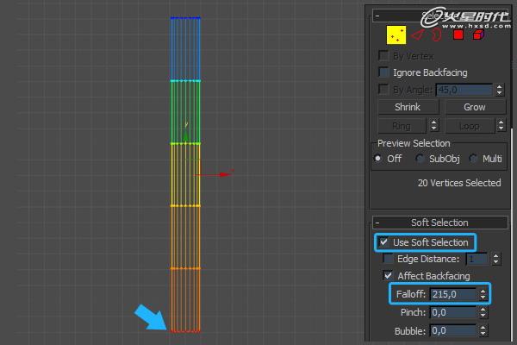517x345 pixels.
Task: Click the By Angle spinner arrows
Action: (499, 90)
